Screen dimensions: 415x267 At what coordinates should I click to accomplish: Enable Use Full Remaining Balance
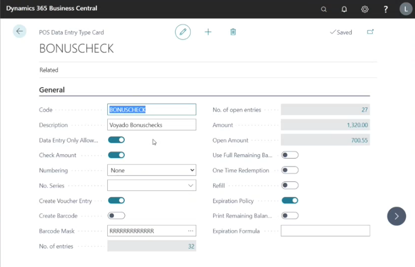[x=290, y=155]
